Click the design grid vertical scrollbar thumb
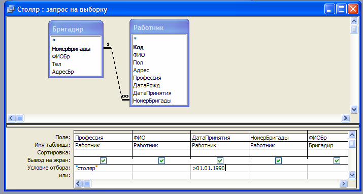The height and width of the screenshot is (195, 363). [x=352, y=143]
